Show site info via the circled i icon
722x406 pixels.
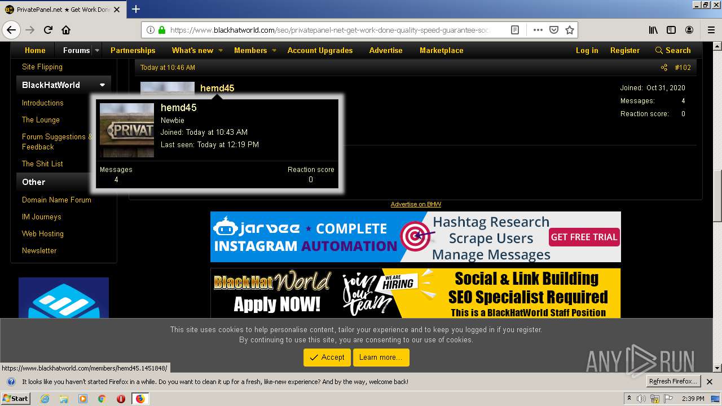click(151, 30)
